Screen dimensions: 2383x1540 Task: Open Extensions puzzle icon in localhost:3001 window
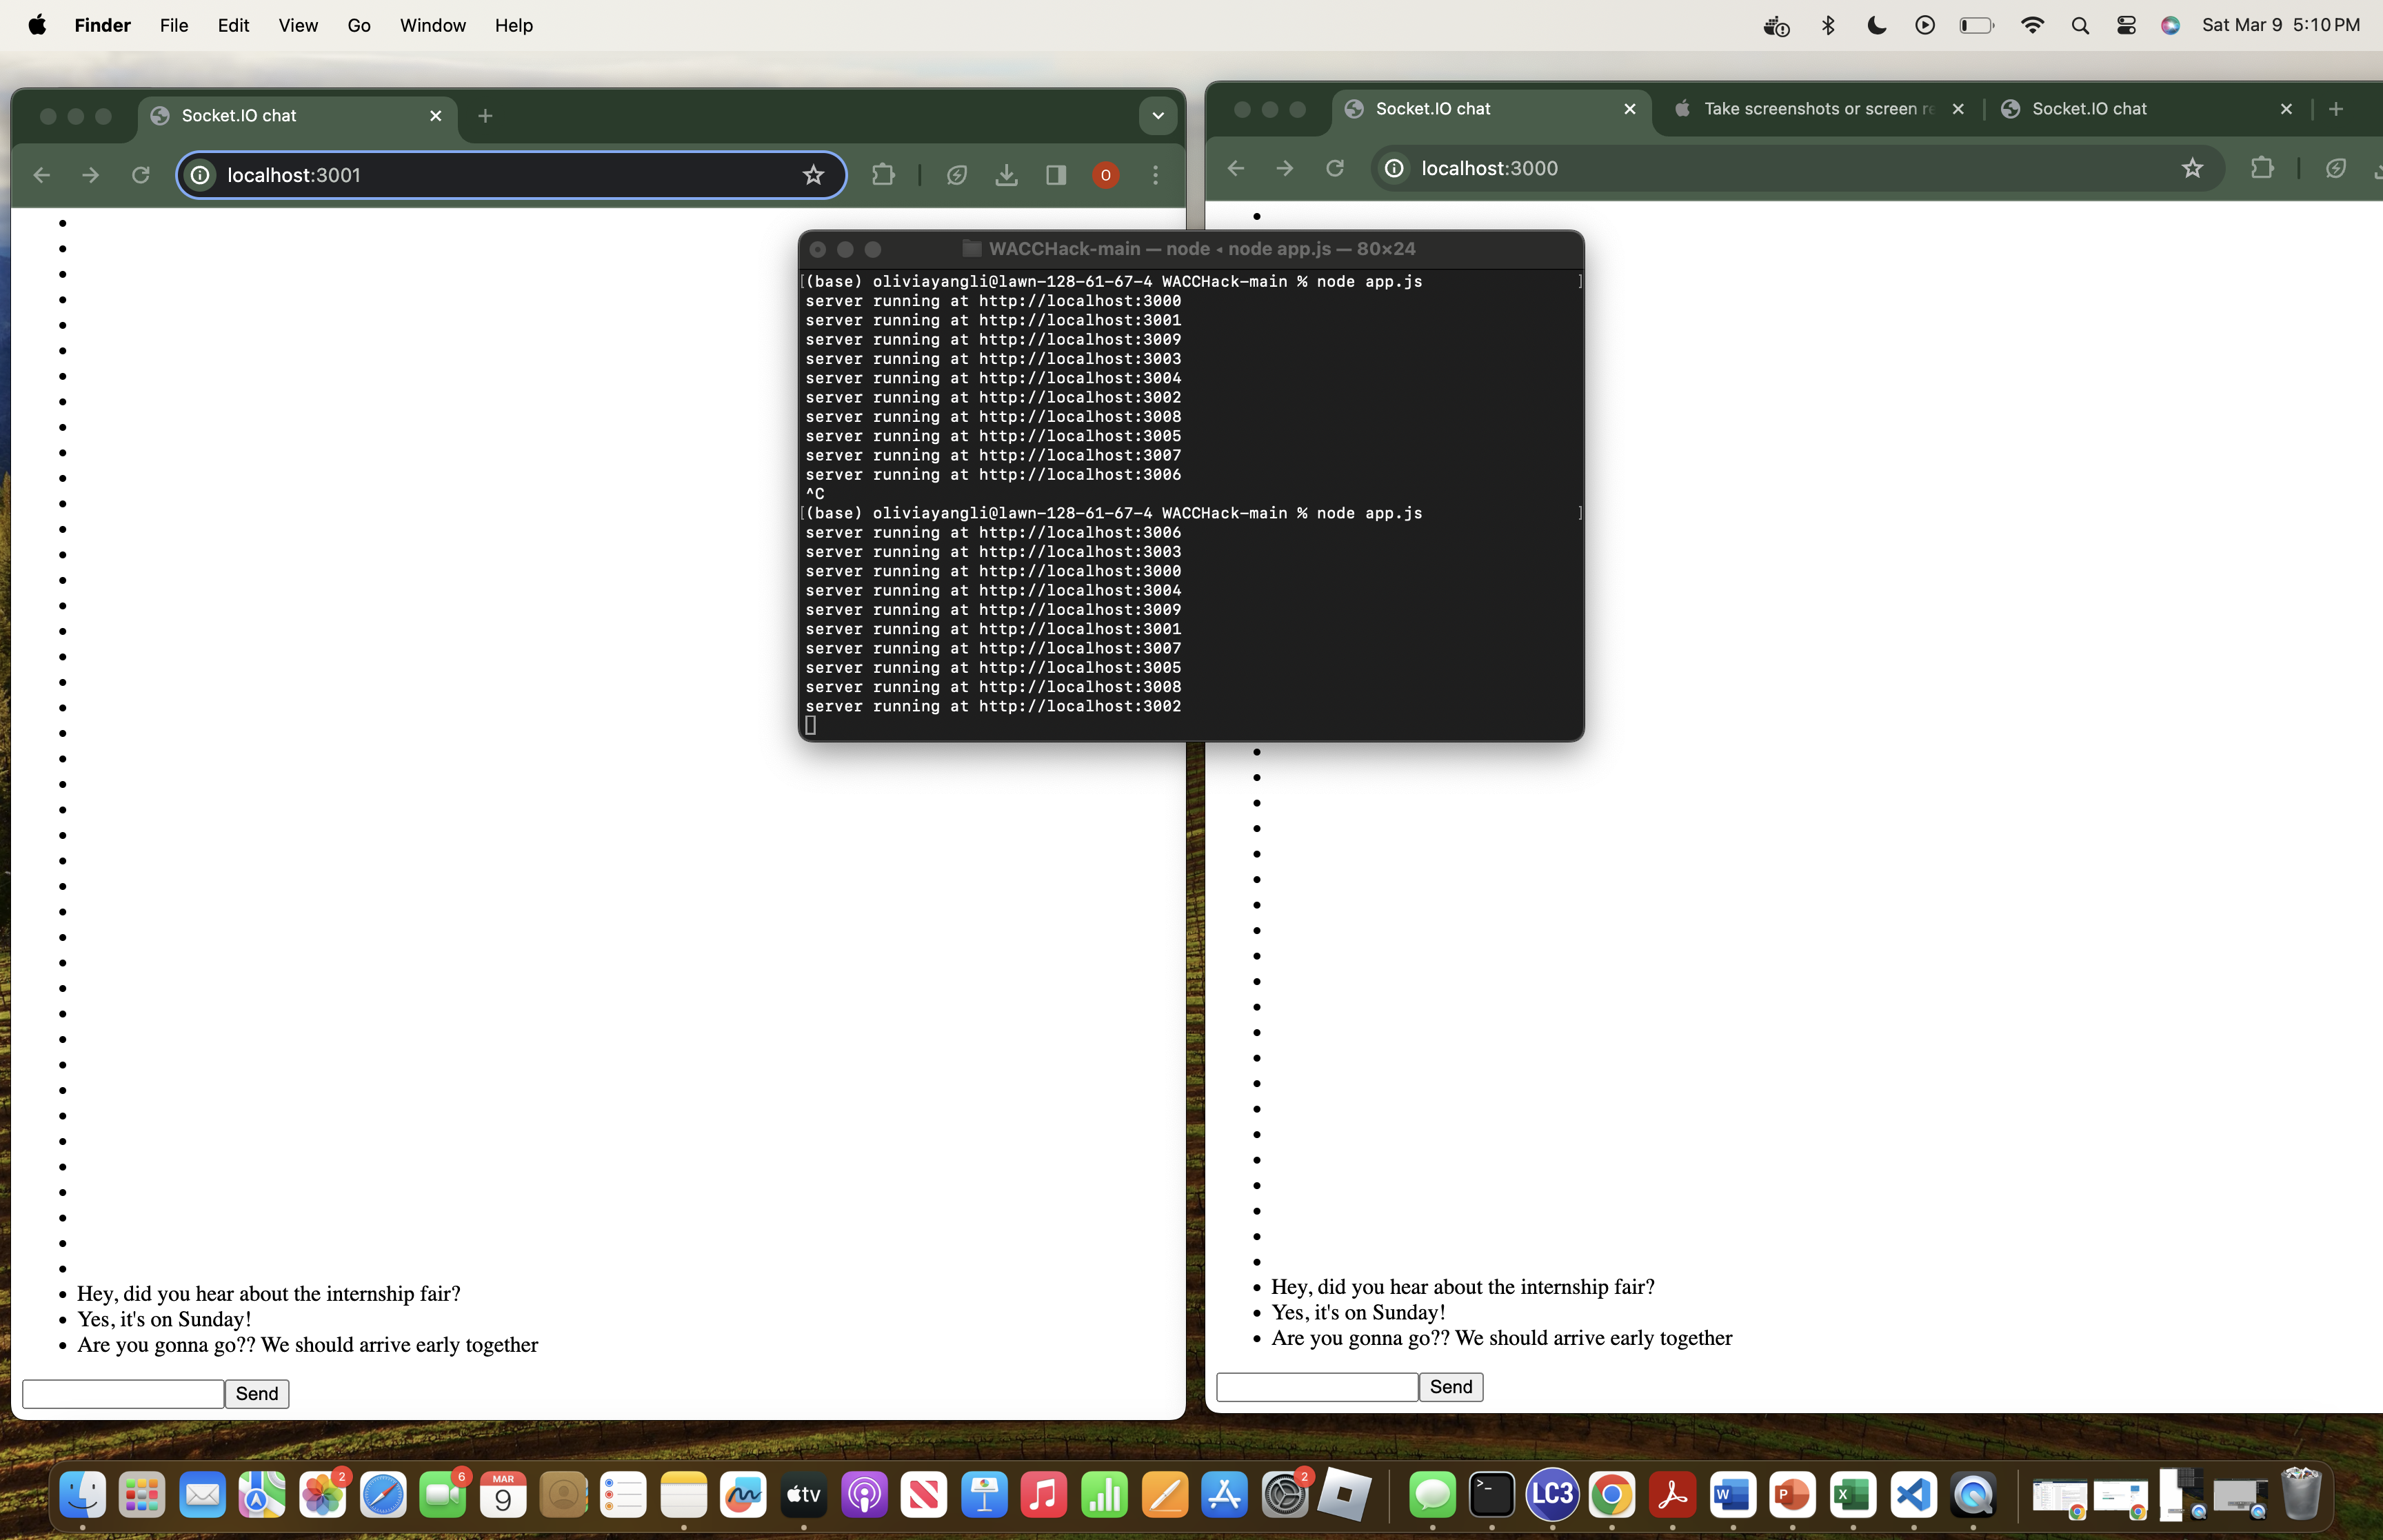(883, 175)
